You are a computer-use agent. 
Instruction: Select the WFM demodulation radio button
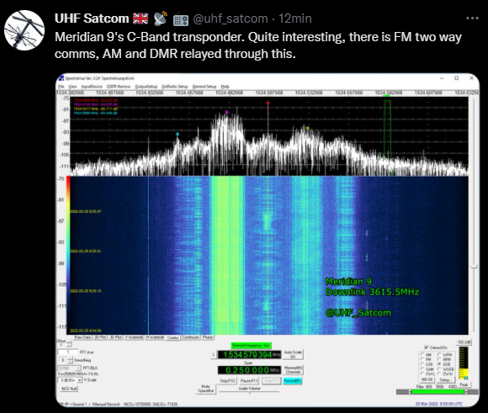pyautogui.click(x=439, y=354)
